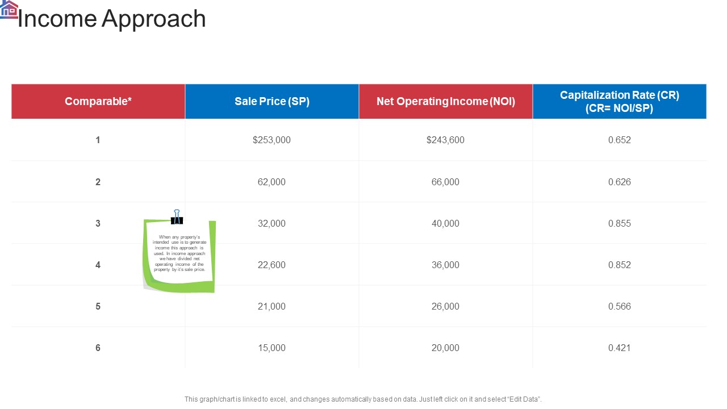727x409 pixels.
Task: Click comparable row number 1
Action: click(x=98, y=140)
